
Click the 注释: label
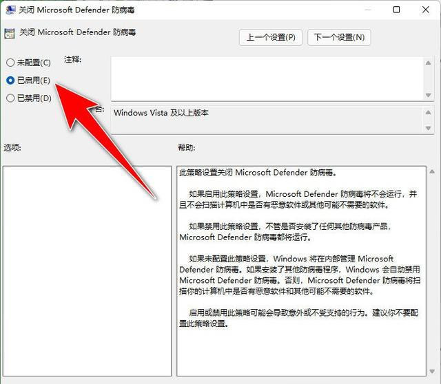coord(72,60)
